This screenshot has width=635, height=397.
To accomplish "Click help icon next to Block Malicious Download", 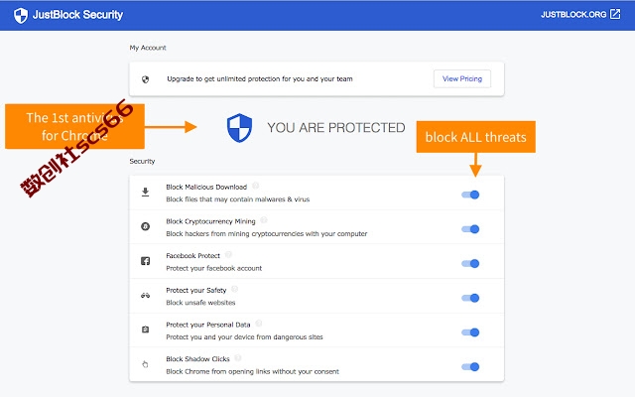I will pos(256,186).
